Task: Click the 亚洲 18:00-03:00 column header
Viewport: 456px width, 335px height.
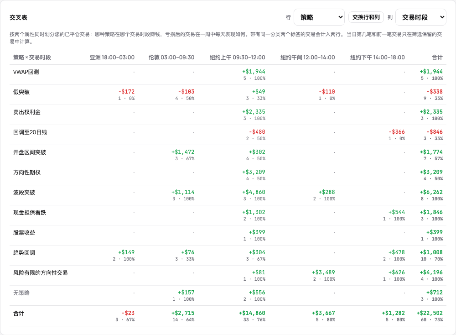Action: click(x=112, y=58)
